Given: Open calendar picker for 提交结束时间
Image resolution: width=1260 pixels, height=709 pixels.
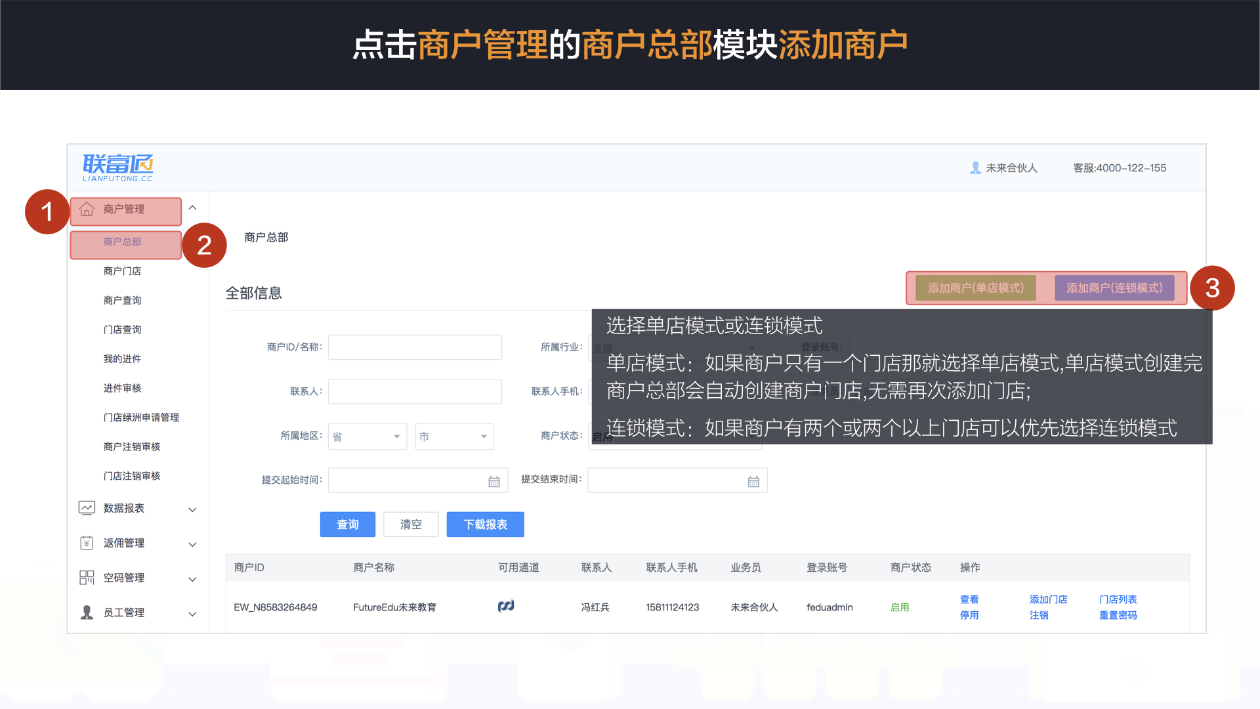Looking at the screenshot, I should pyautogui.click(x=753, y=482).
